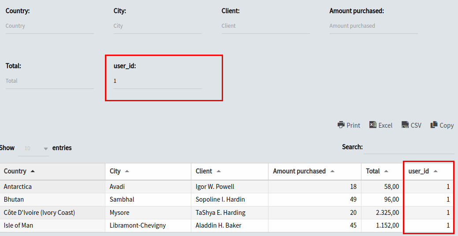This screenshot has height=236, width=458.
Task: Focus the user_id filter field
Action: tap(158, 81)
